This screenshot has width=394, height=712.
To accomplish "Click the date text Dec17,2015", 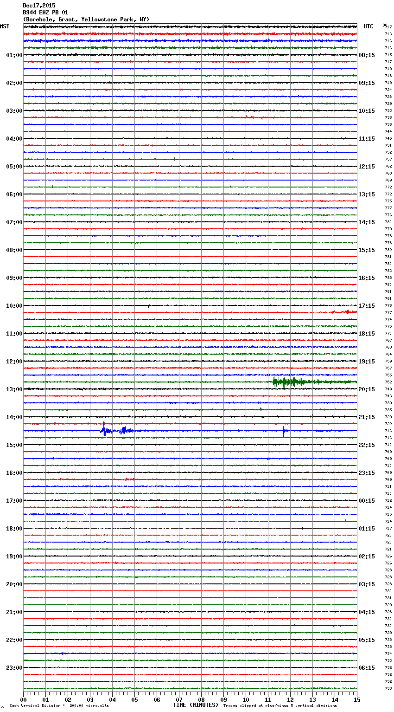I will click(39, 6).
